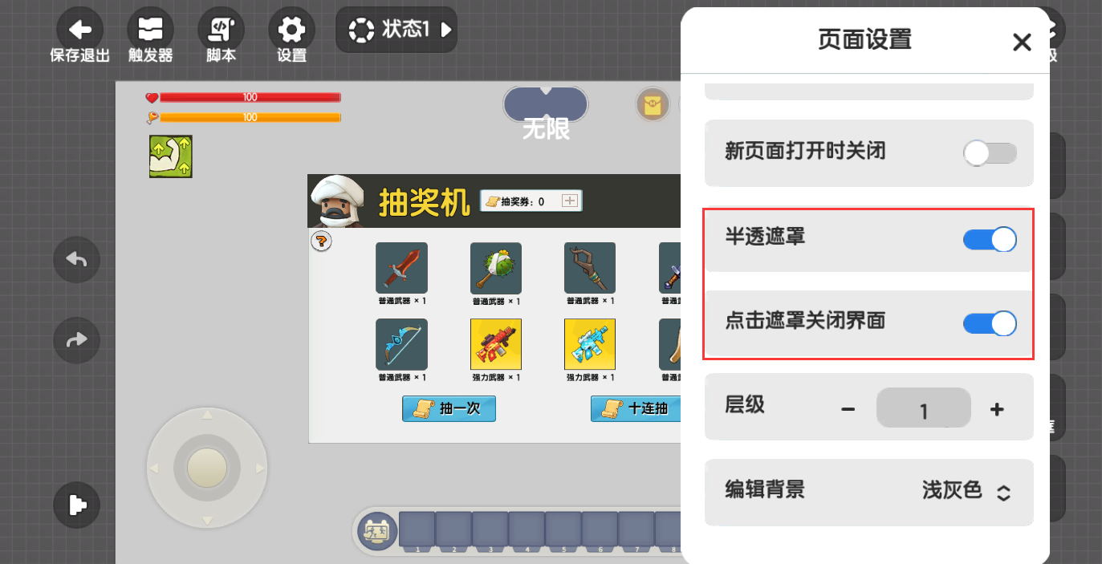This screenshot has width=1102, height=564.
Task: Click the 抽一次 draw button
Action: tap(449, 408)
